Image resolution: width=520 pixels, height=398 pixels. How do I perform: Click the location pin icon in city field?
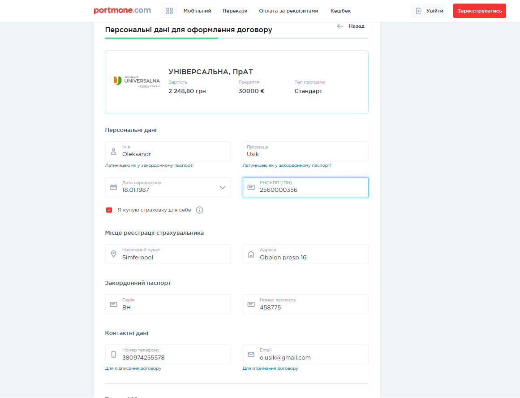click(114, 254)
